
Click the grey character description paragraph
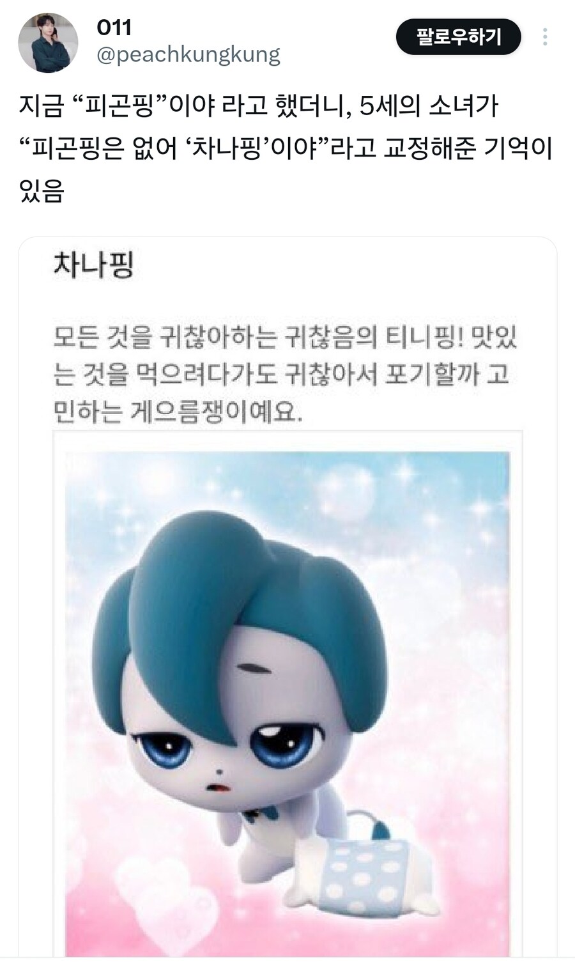tap(285, 374)
